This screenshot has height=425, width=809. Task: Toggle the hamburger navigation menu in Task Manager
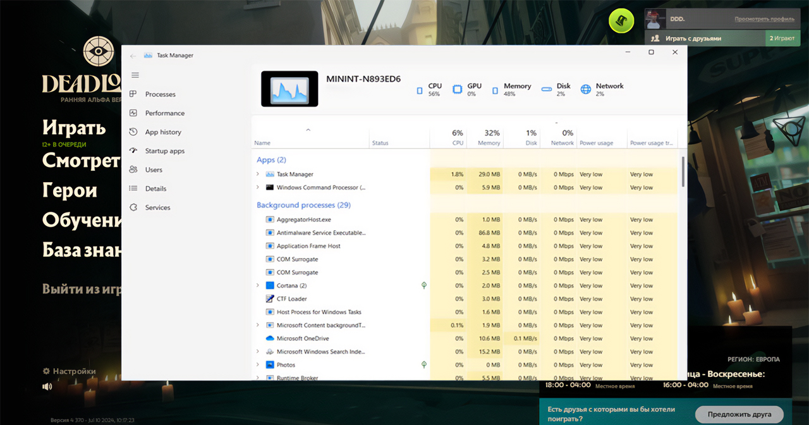135,75
